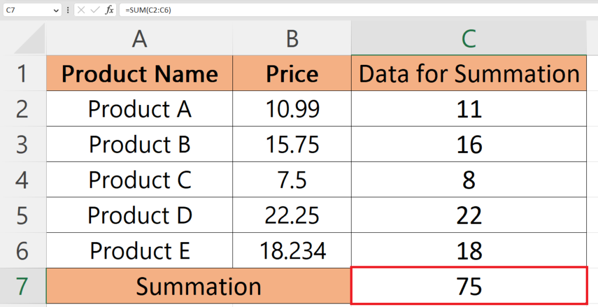Click the Price header cell
Viewport: 598px width, 307px height.
(x=292, y=73)
